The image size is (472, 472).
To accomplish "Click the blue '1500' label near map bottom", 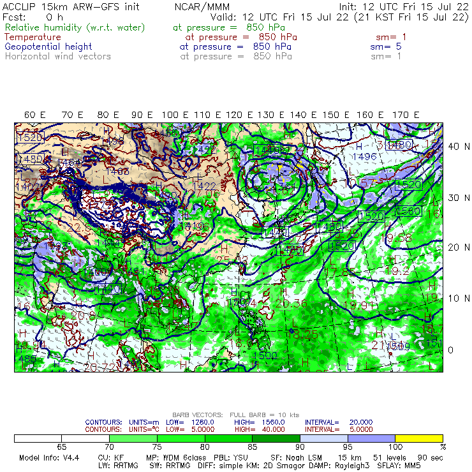I will [265, 356].
